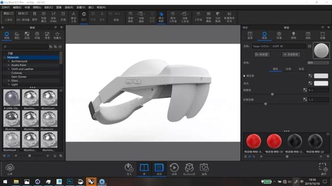Open the Geometry View tool

tap(218, 17)
